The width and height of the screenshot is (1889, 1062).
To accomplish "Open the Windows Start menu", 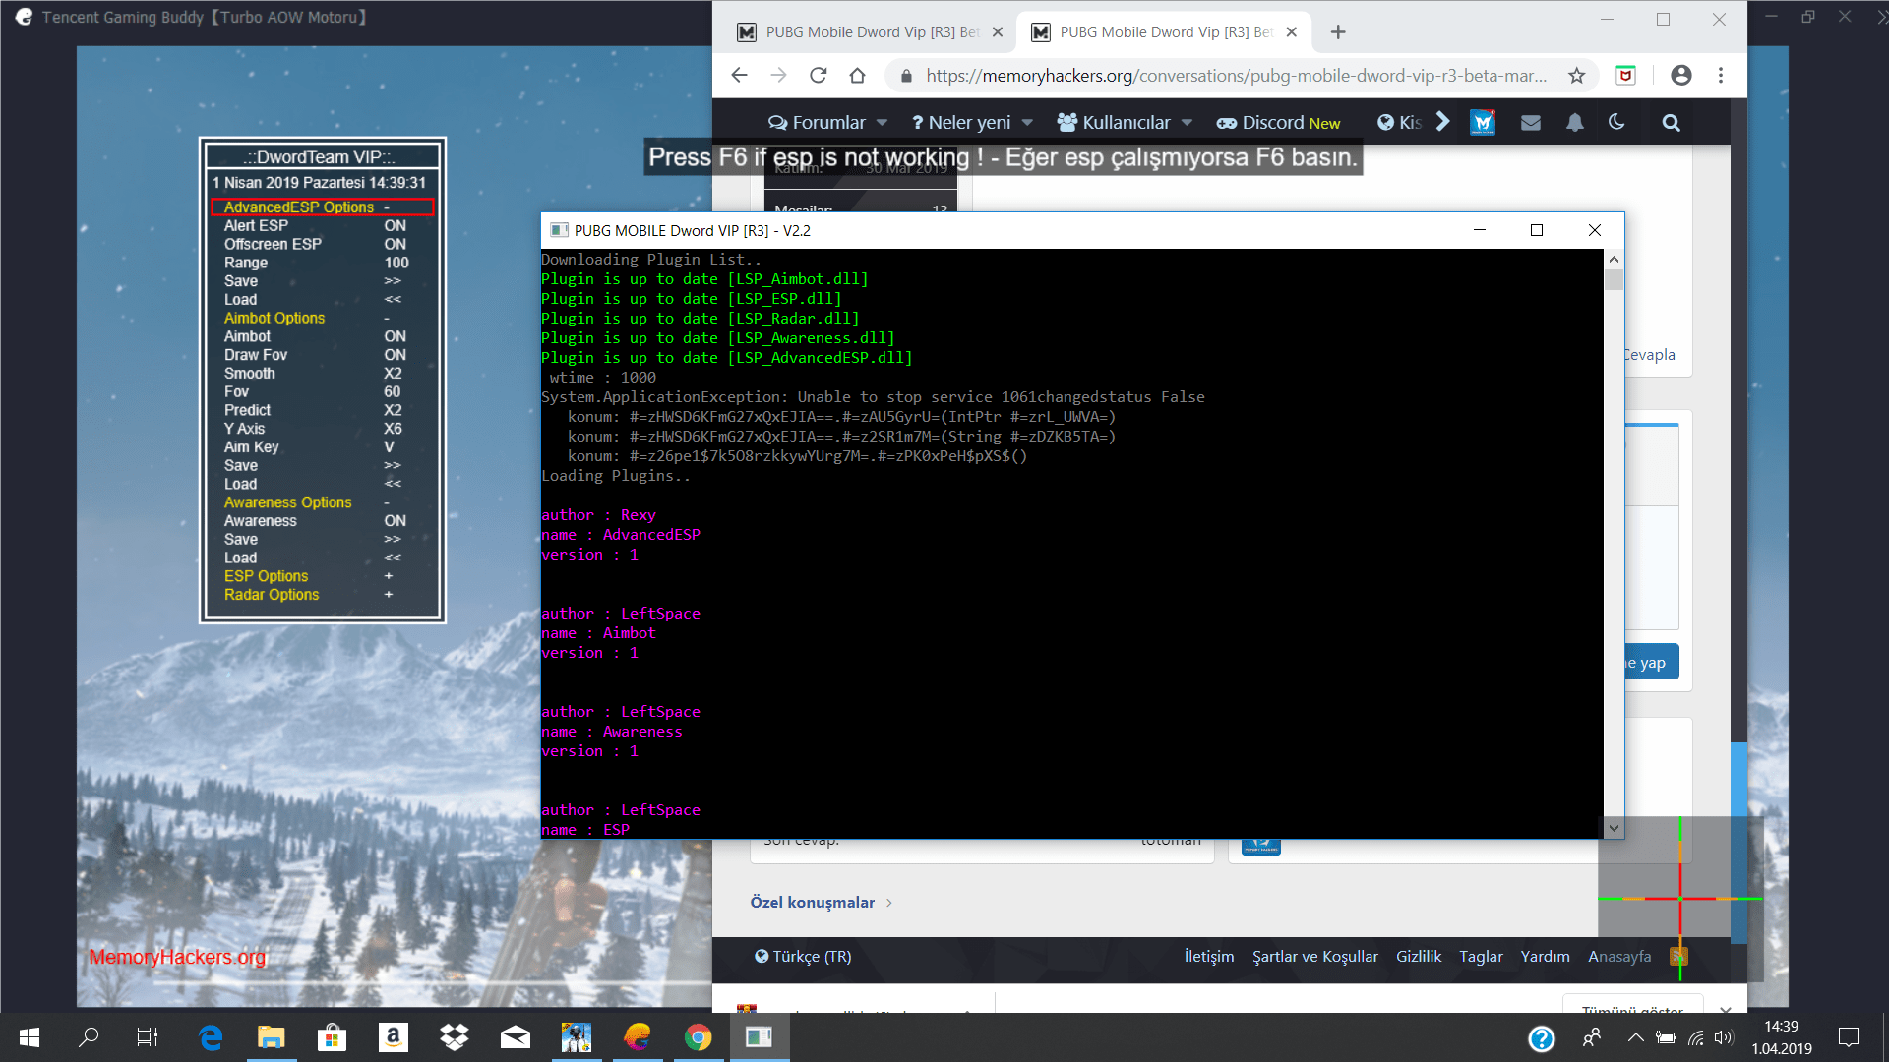I will [30, 1037].
